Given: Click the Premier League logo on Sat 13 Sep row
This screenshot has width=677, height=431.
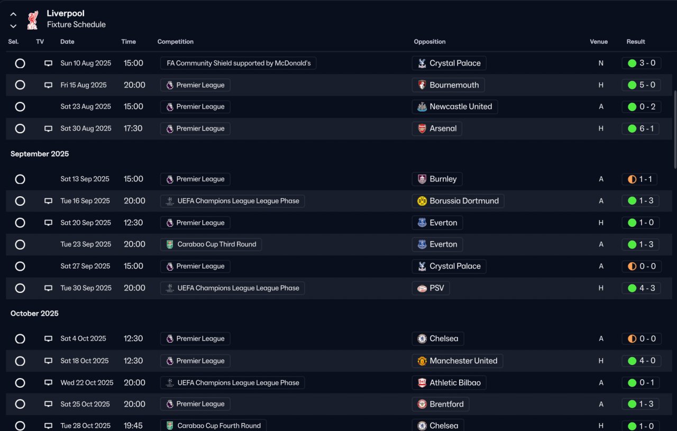Looking at the screenshot, I should (170, 179).
